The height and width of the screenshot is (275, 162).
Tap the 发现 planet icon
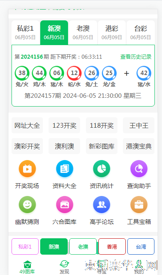pyautogui.click(x=64, y=264)
